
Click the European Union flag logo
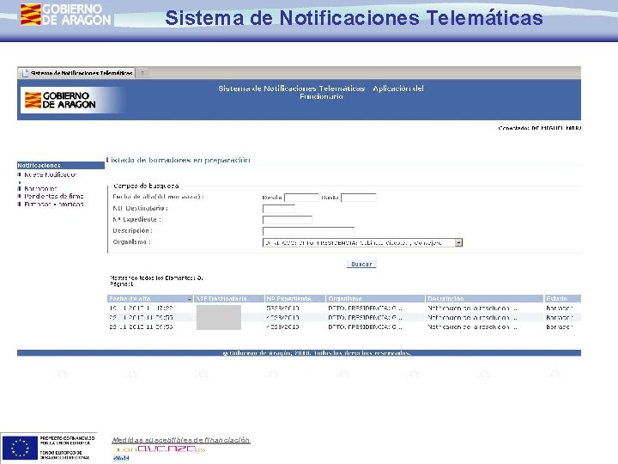point(20,448)
